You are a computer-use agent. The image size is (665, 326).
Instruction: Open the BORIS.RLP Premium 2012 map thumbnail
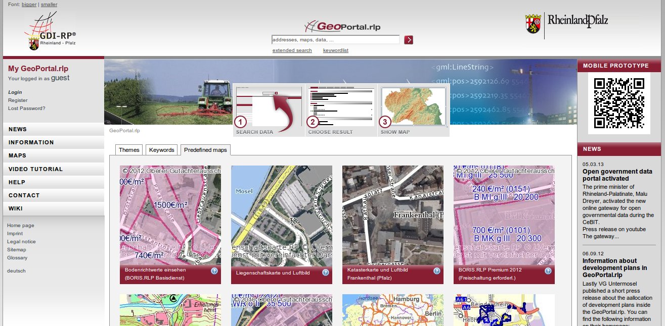point(504,215)
